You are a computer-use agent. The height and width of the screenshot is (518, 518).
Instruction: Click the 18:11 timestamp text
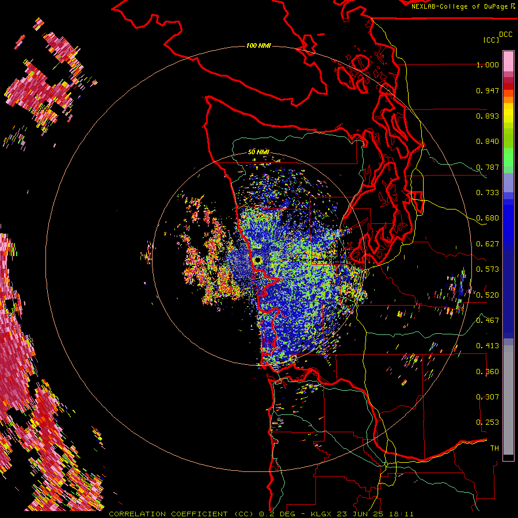[400, 514]
